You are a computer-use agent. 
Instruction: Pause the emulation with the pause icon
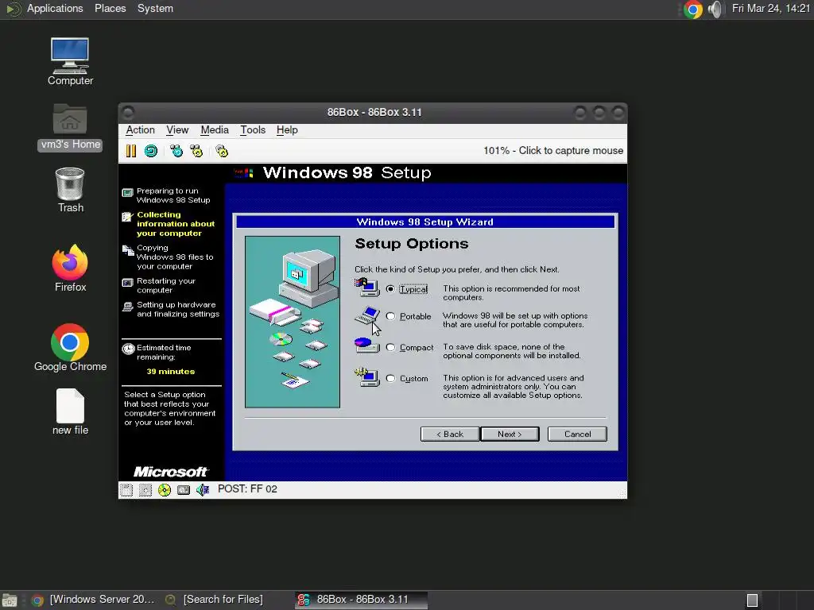coord(131,151)
